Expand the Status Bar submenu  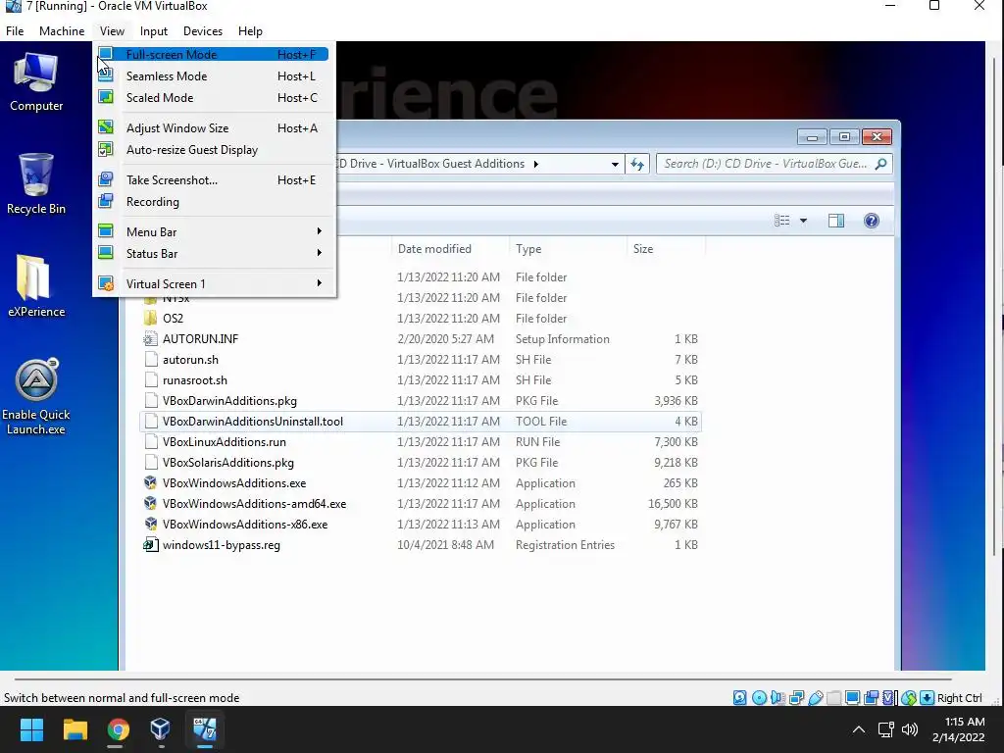point(212,254)
